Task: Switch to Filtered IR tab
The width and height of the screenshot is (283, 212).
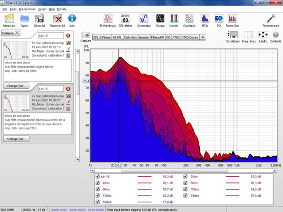Action: (x=157, y=37)
